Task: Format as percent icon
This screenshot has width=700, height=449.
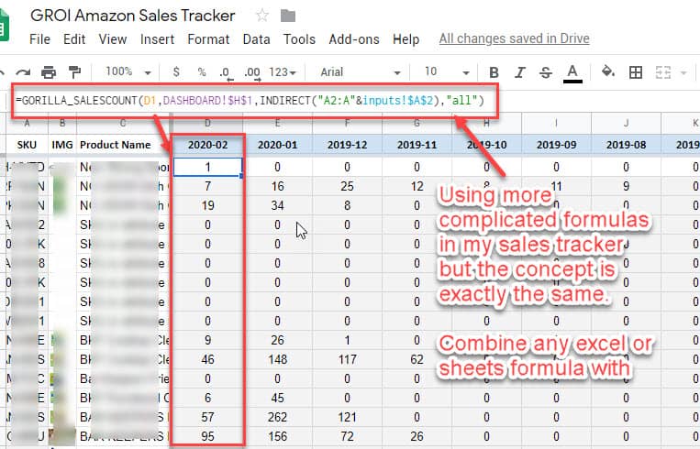Action: tap(202, 71)
